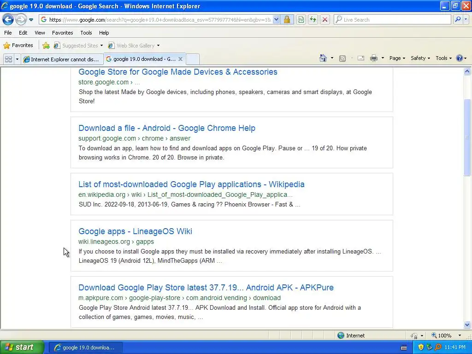
Task: Open the Help menu
Action: [104, 33]
